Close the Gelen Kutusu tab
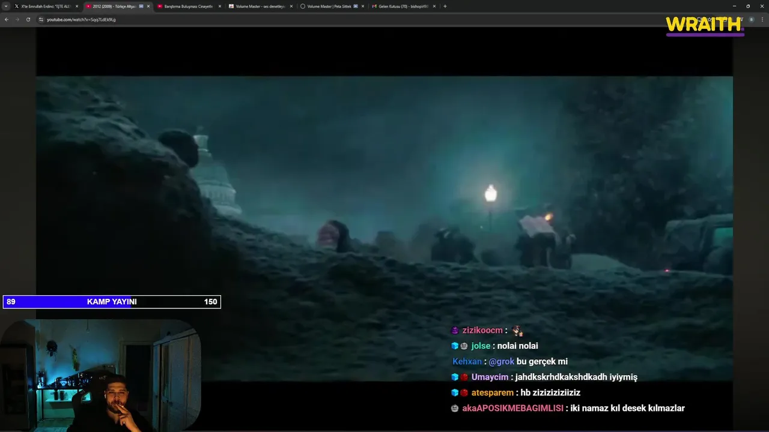 coord(434,6)
